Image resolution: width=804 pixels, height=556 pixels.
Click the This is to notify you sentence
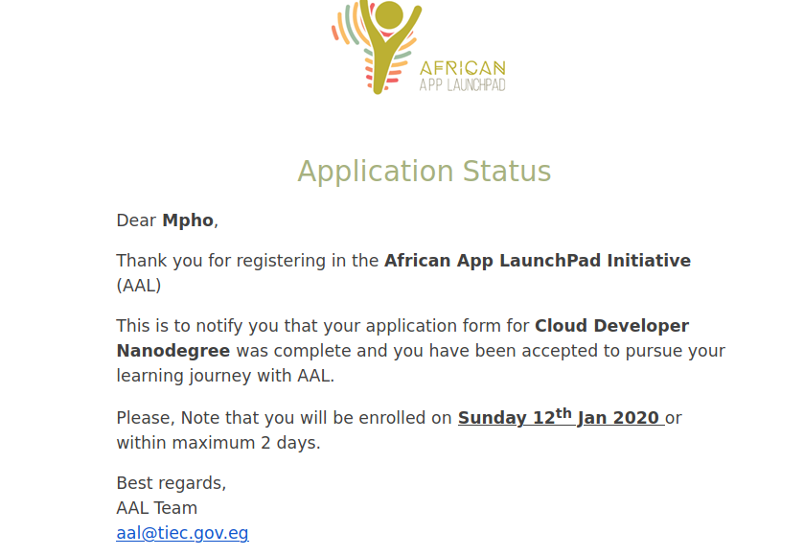tap(421, 351)
